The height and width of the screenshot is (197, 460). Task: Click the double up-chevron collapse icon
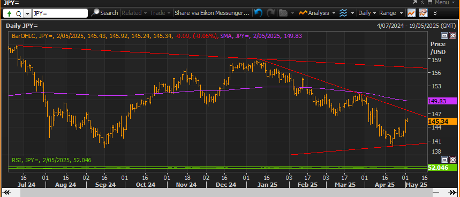pyautogui.click(x=423, y=2)
